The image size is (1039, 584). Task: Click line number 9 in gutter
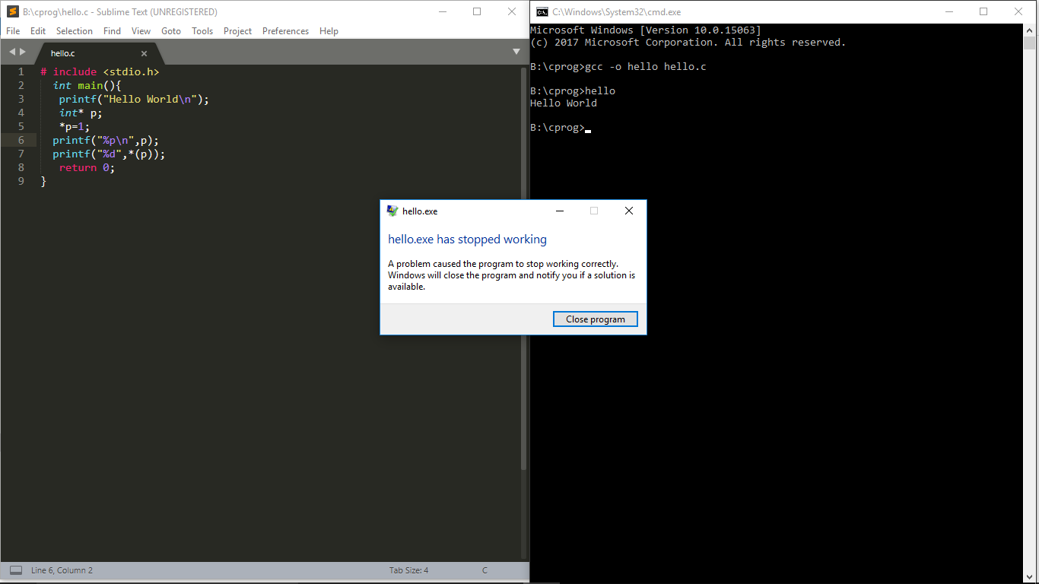(21, 181)
